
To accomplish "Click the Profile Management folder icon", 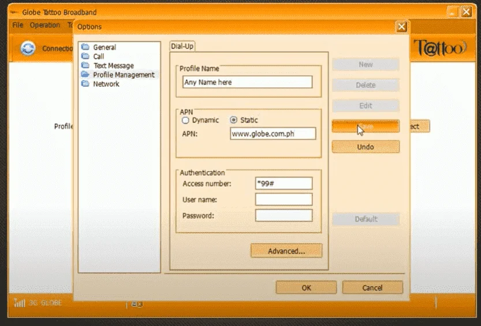I will (x=85, y=75).
